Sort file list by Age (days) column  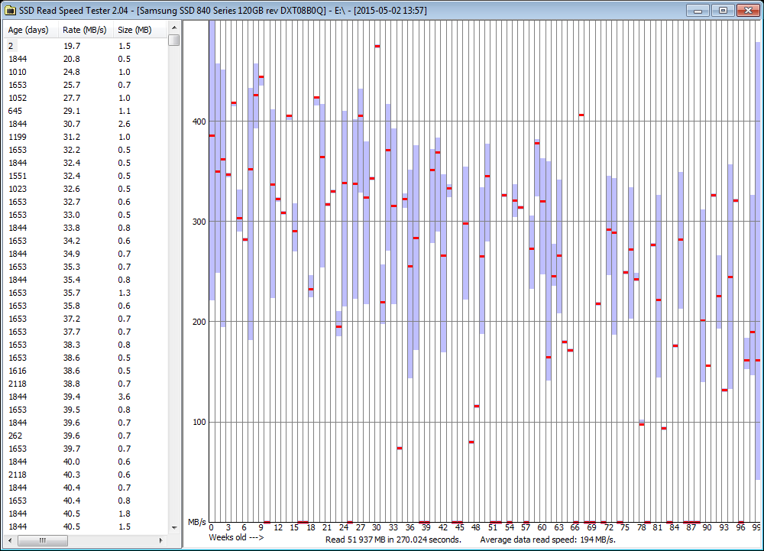(28, 30)
